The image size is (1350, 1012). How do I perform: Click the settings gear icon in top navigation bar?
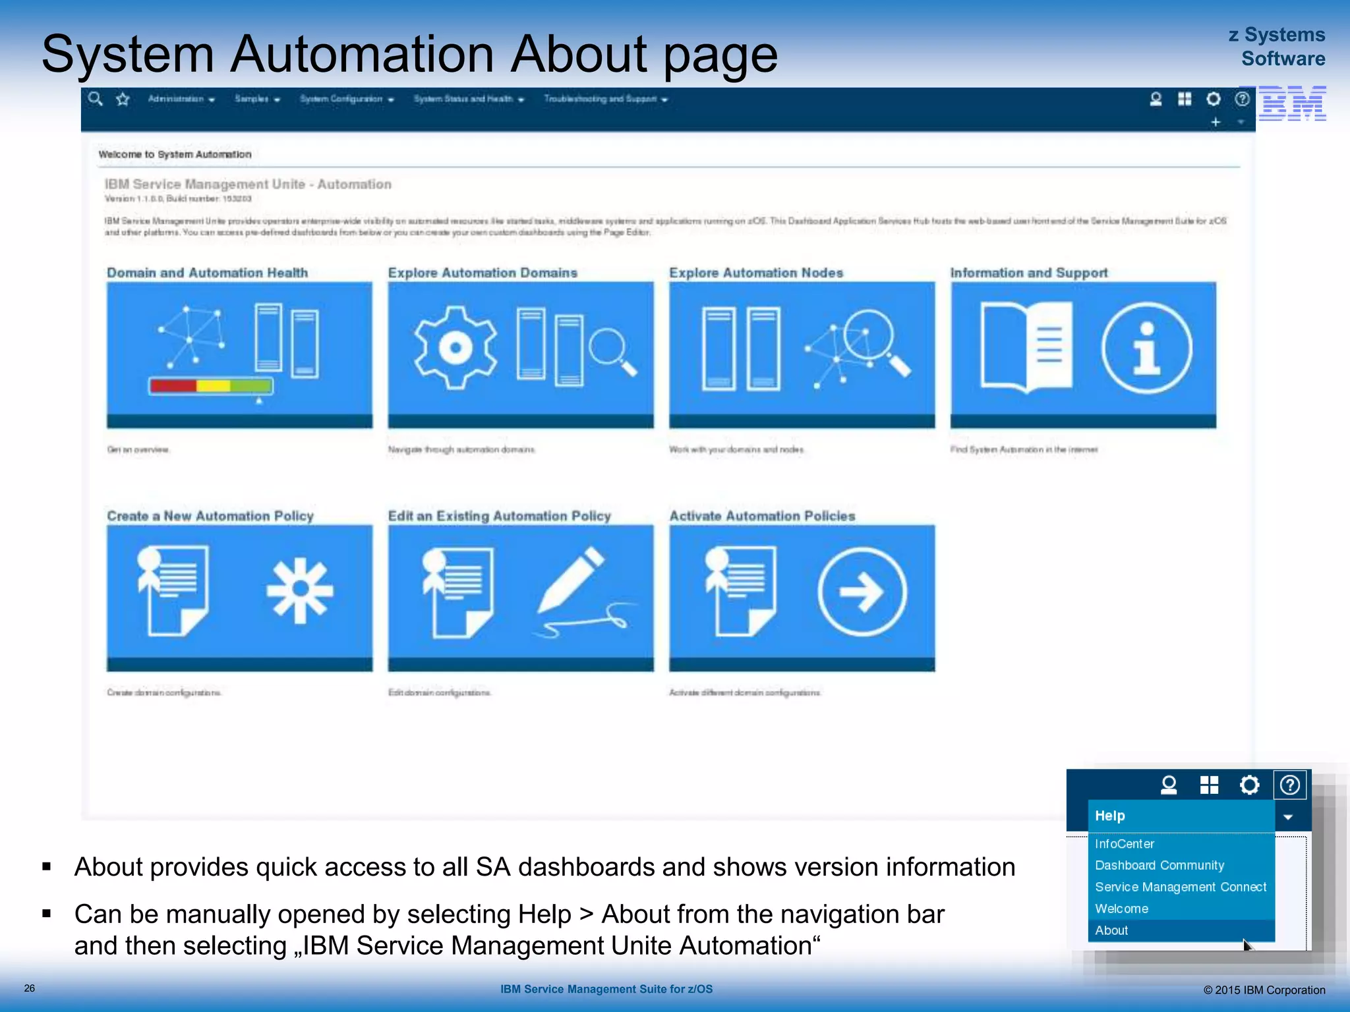coord(1214,99)
